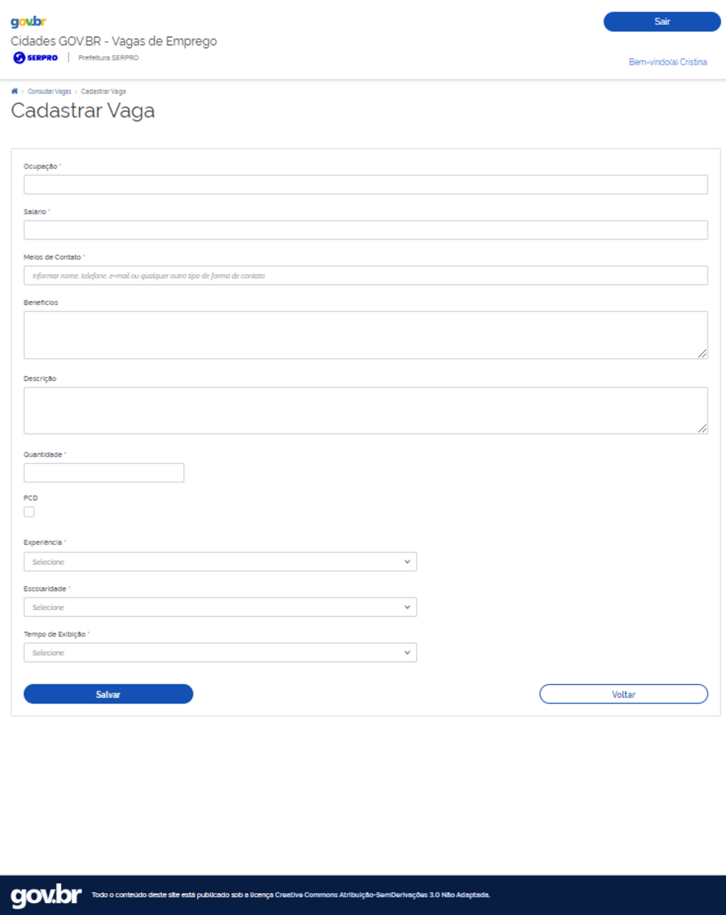This screenshot has width=726, height=915.
Task: Click the home icon in the breadcrumb
Action: [x=14, y=91]
